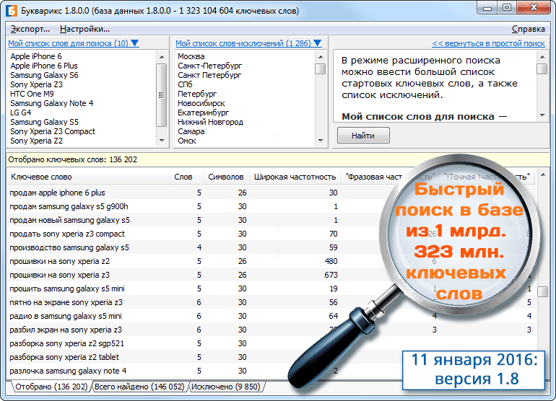This screenshot has width=556, height=401.
Task: Select 'Новосибирск' in exclusions list
Action: [x=201, y=103]
